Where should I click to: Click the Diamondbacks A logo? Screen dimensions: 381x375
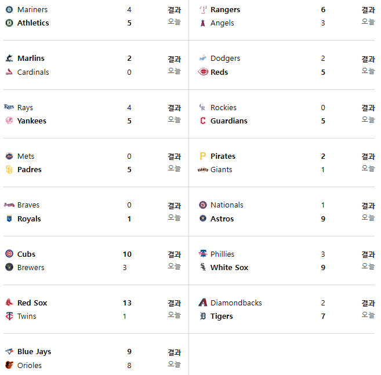tap(203, 303)
